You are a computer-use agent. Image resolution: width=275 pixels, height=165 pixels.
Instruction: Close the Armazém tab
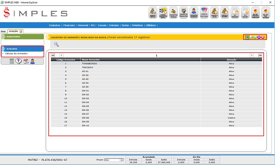point(21,31)
